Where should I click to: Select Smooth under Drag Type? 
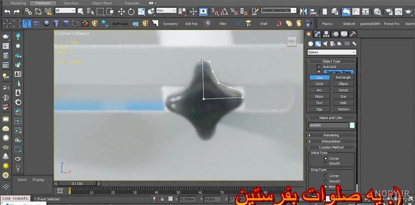coord(326,181)
